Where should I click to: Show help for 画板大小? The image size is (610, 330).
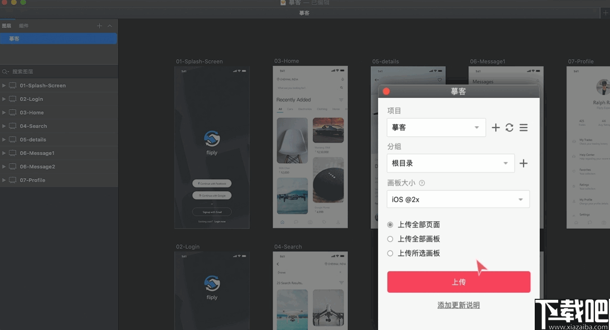click(x=422, y=183)
